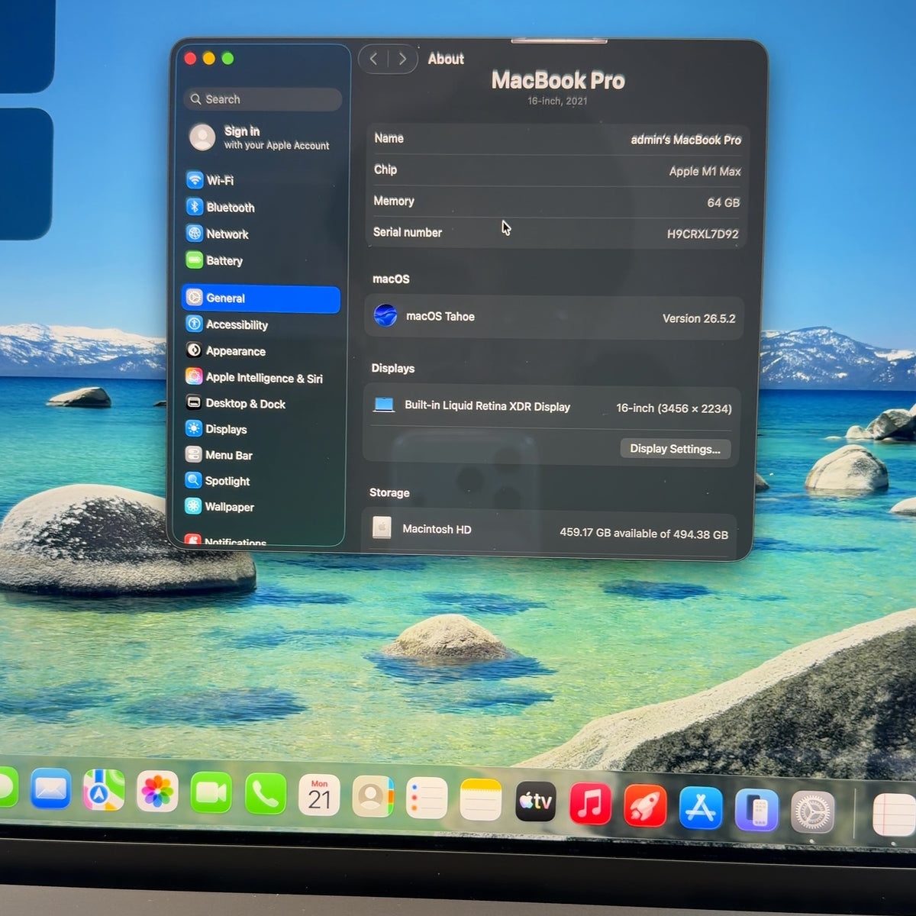
Task: Click the Apple M1 Max chip value
Action: 705,171
